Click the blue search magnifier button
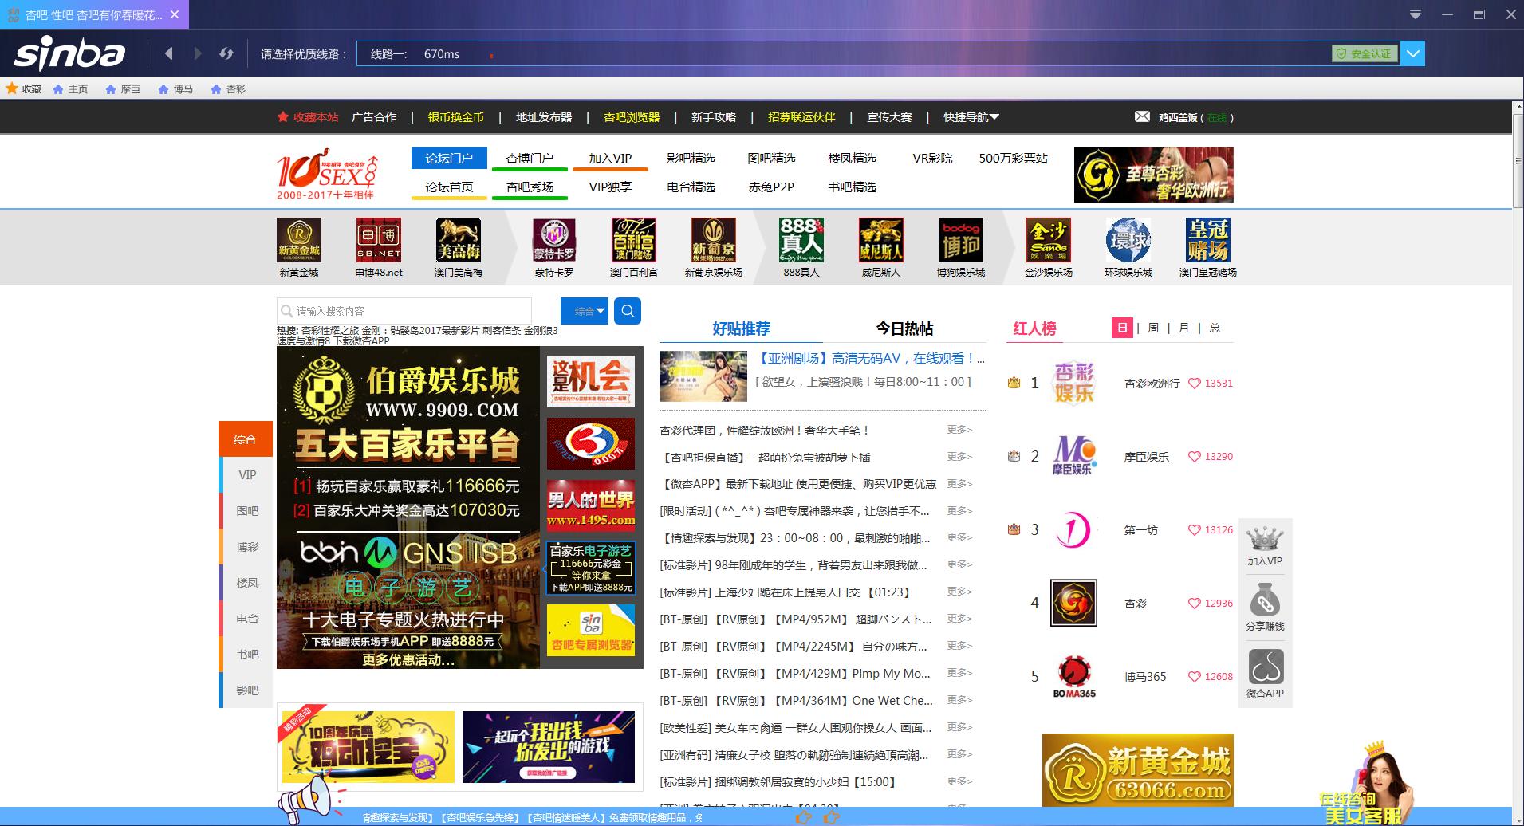This screenshot has height=826, width=1524. [628, 311]
